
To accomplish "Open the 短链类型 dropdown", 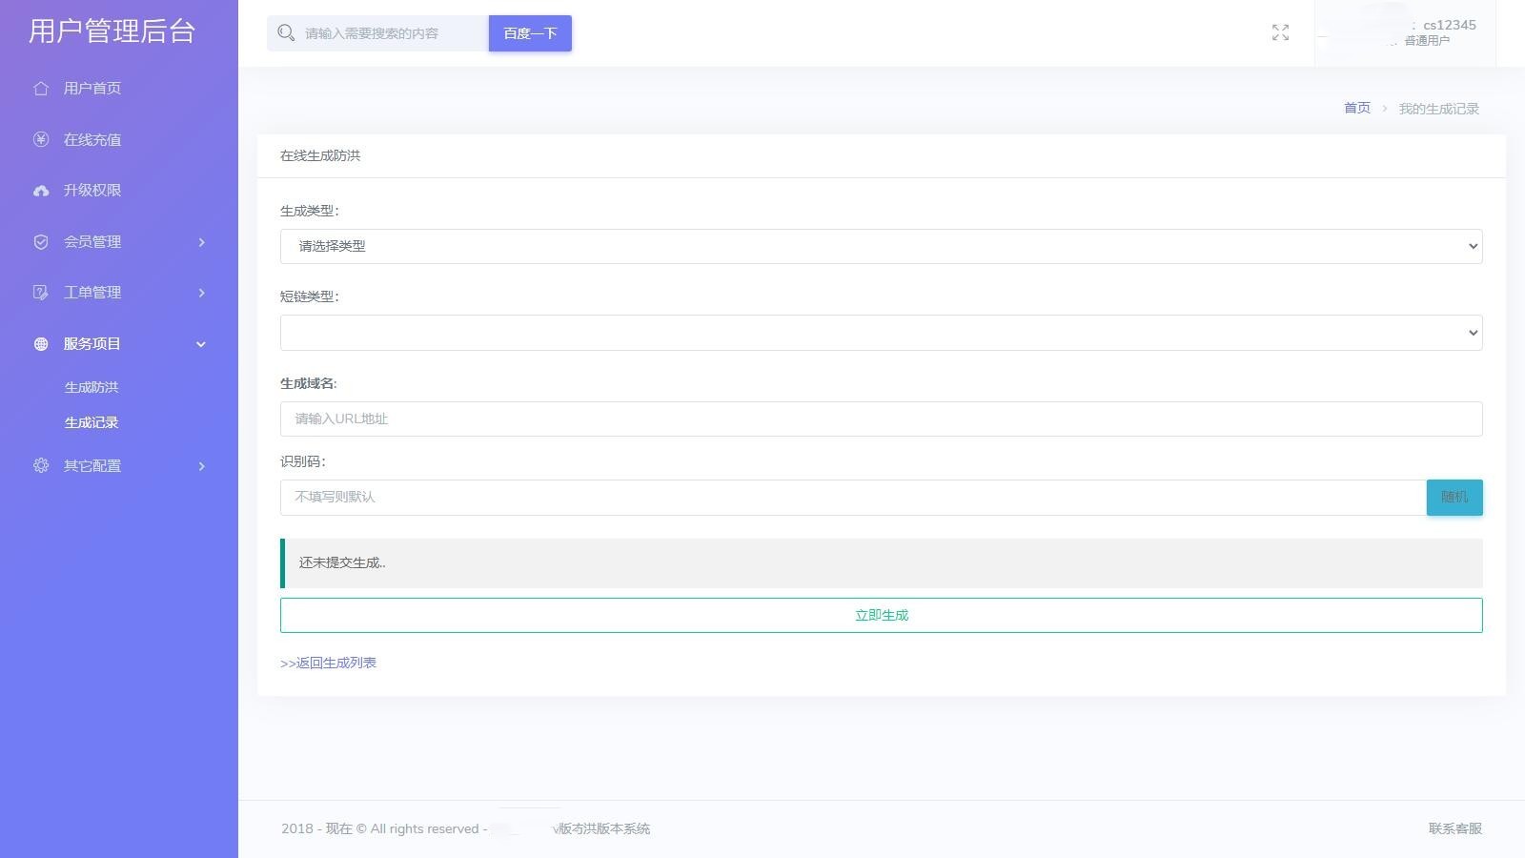I will tap(881, 333).
